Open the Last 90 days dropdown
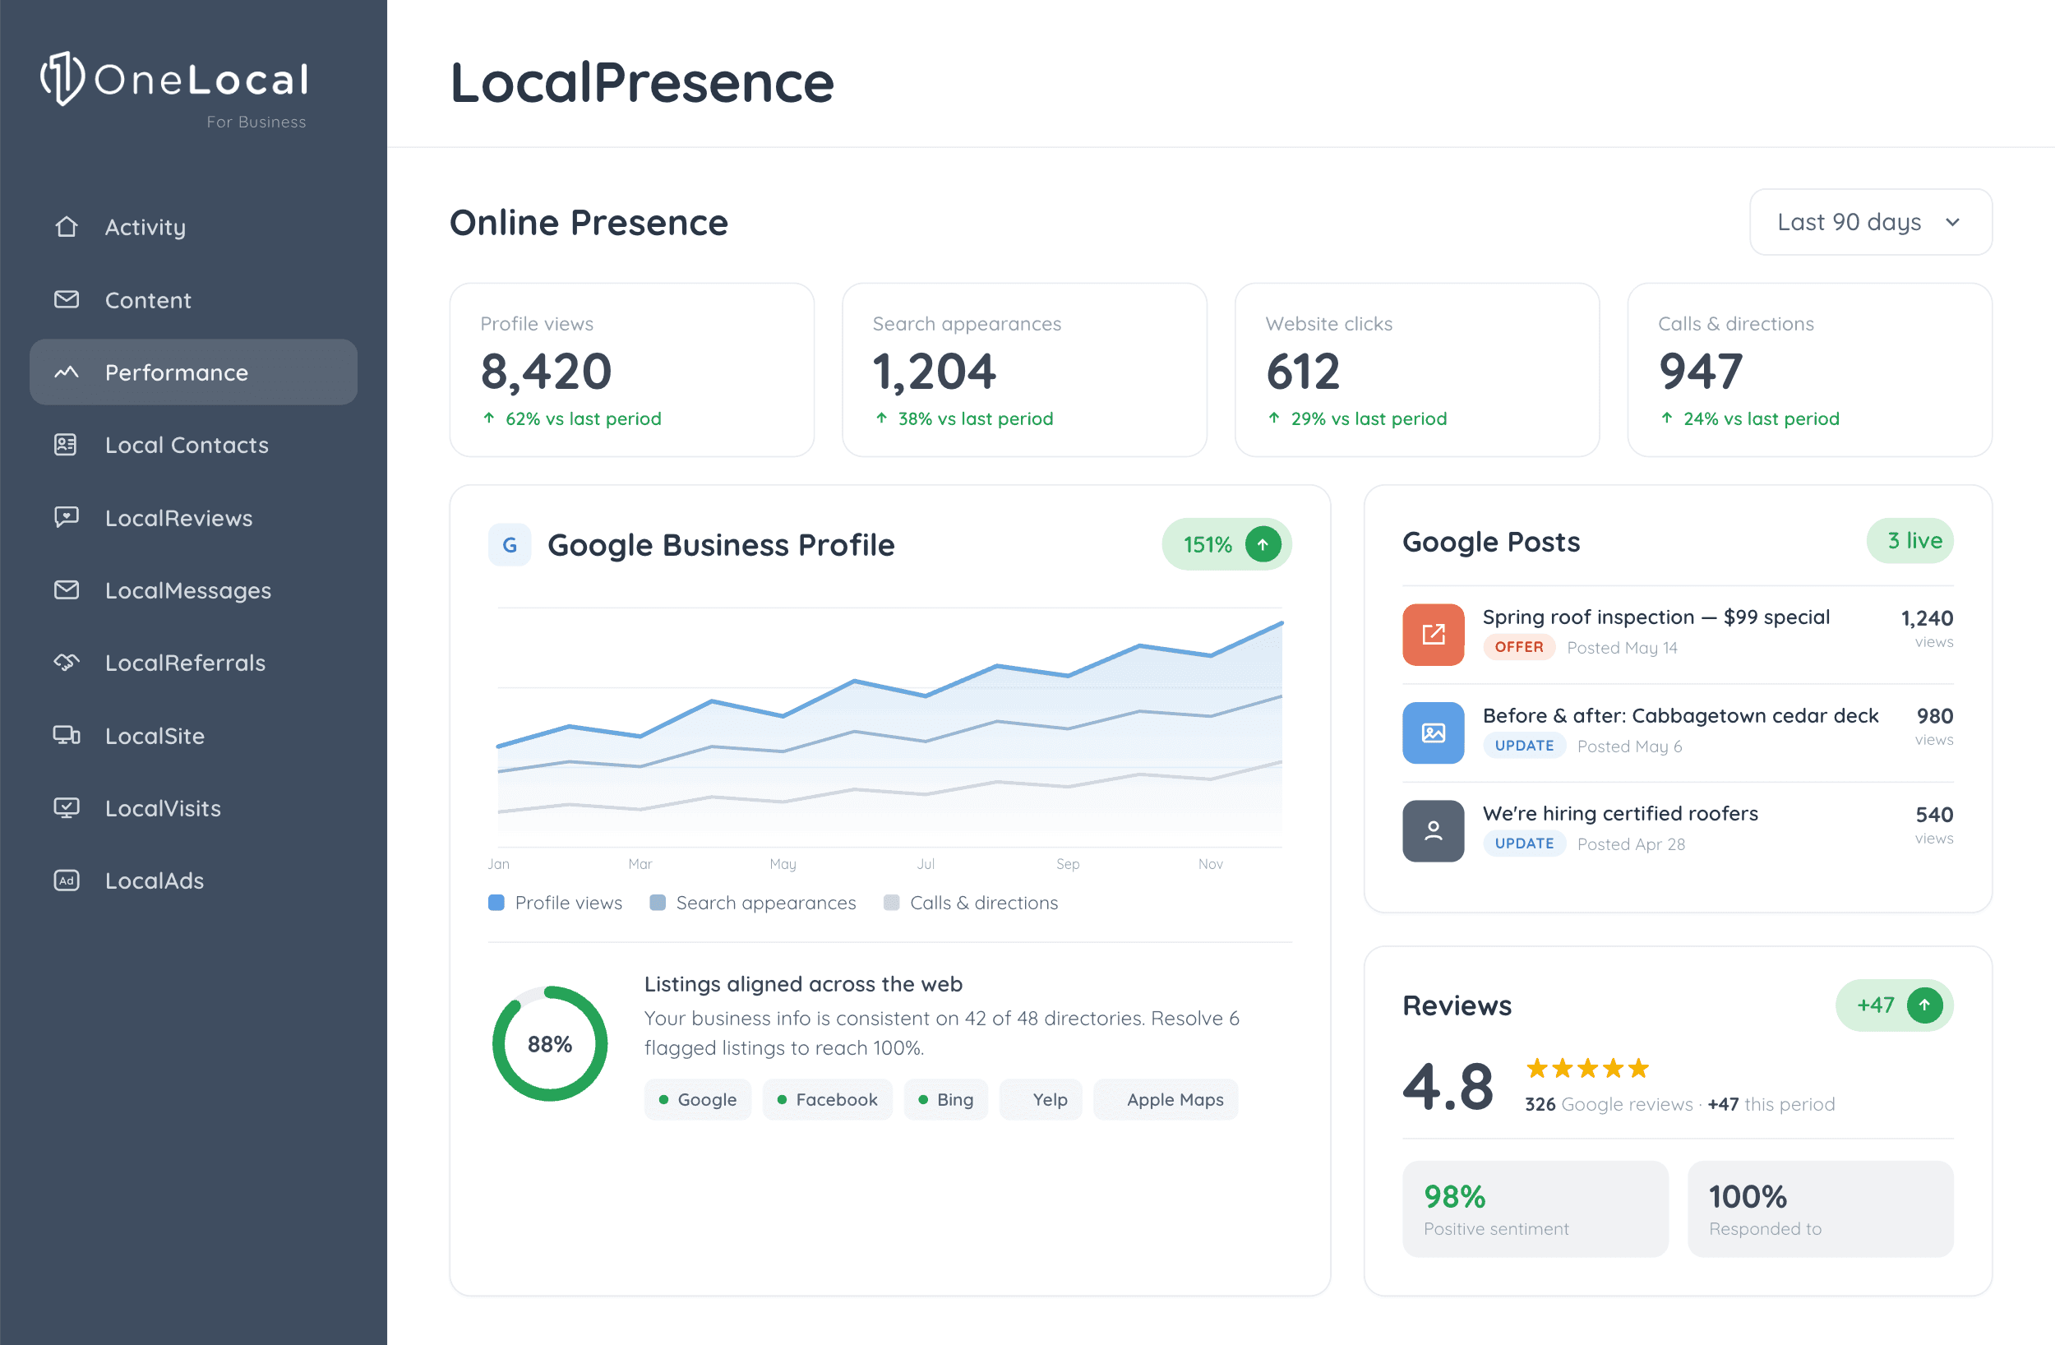 tap(1870, 222)
